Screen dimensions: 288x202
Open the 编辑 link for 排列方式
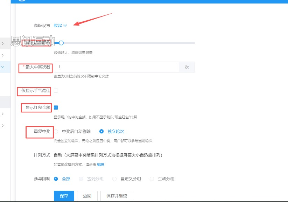coord(100,165)
